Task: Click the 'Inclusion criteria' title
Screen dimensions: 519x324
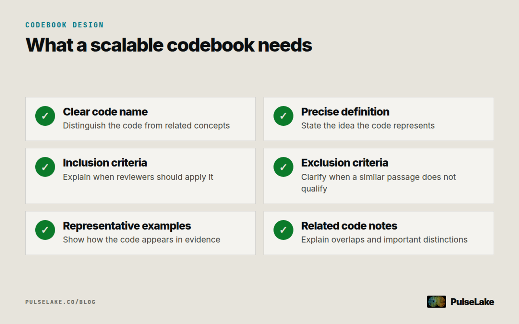Action: 105,163
